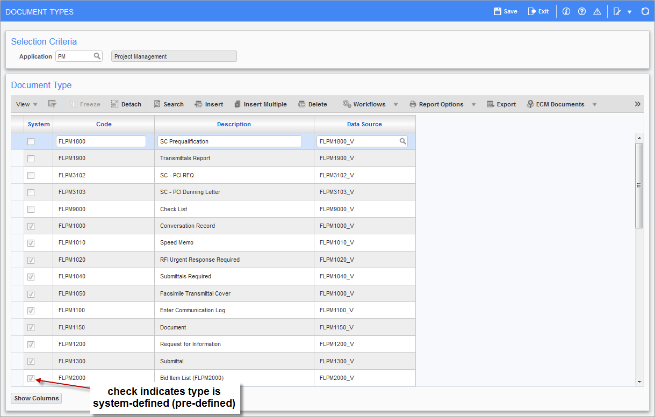Click the table's vertical scrollbar thumb
This screenshot has height=417, width=655.
coord(639,185)
